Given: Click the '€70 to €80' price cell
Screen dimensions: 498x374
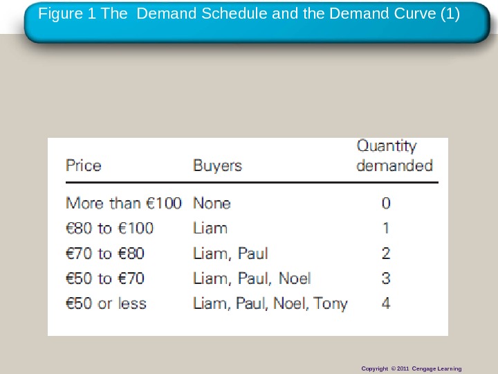Looking at the screenshot, I should [104, 253].
